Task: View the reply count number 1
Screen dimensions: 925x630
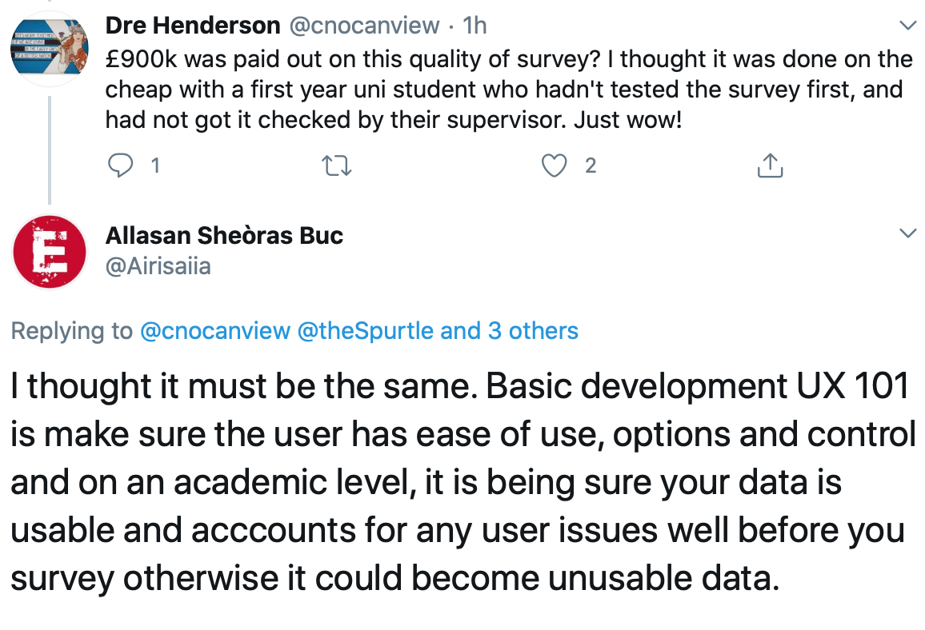Action: click(155, 165)
